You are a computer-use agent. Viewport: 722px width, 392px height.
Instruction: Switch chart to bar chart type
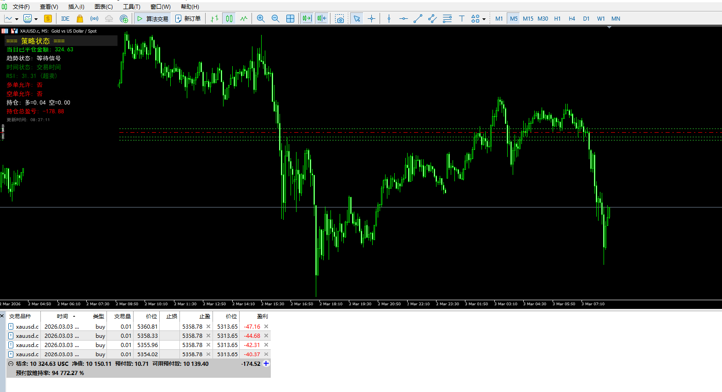214,18
